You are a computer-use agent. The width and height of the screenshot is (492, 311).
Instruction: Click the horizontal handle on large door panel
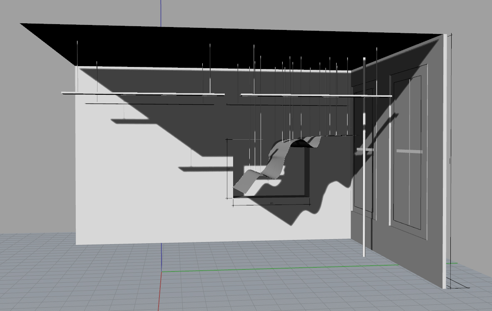pyautogui.click(x=409, y=151)
